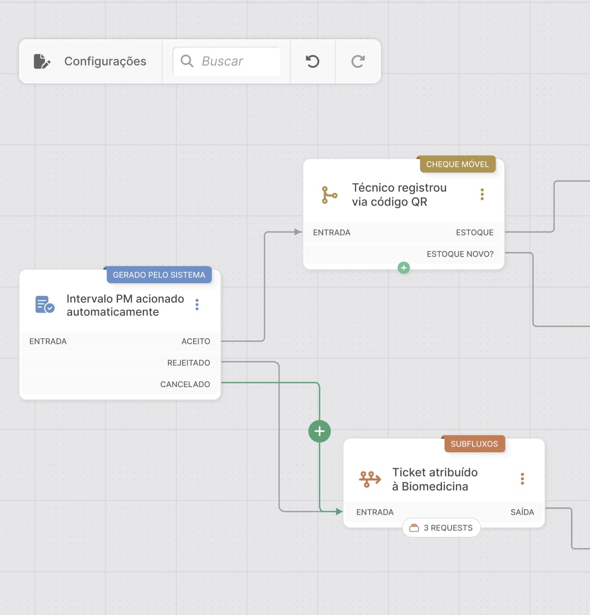Viewport: 590px width, 615px height.
Task: Click the redo arrow in toolbar
Action: (358, 61)
